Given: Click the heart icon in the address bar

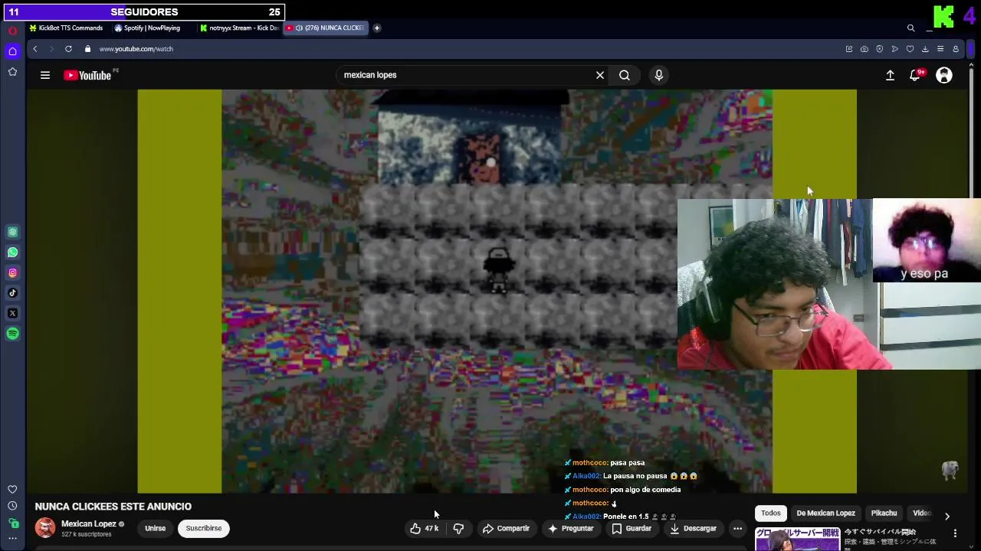Looking at the screenshot, I should (x=910, y=49).
